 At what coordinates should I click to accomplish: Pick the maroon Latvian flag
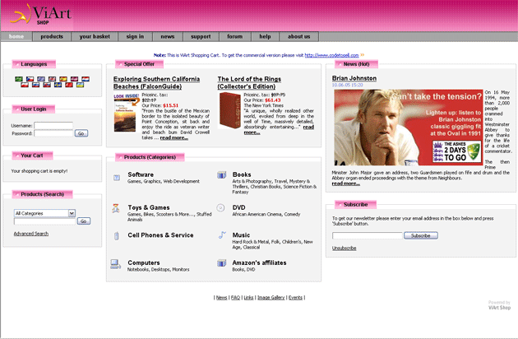click(x=74, y=79)
